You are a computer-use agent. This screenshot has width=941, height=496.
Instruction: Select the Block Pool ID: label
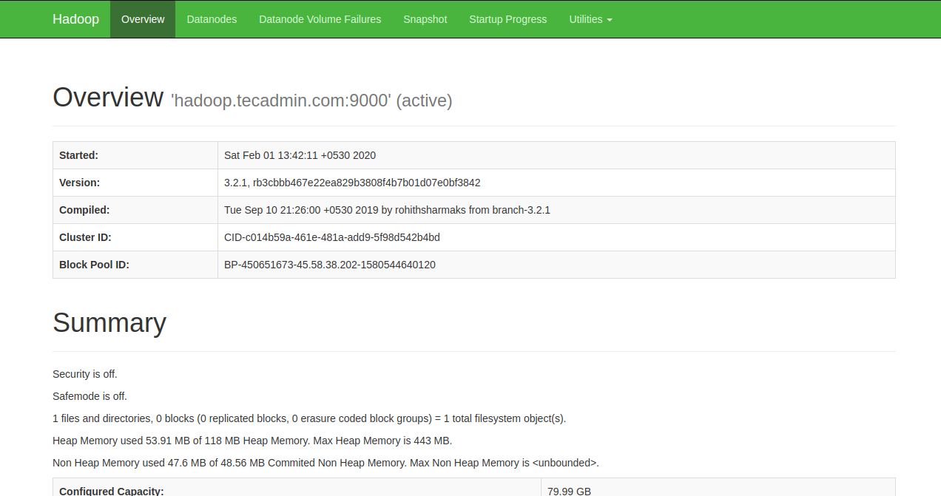pyautogui.click(x=94, y=265)
